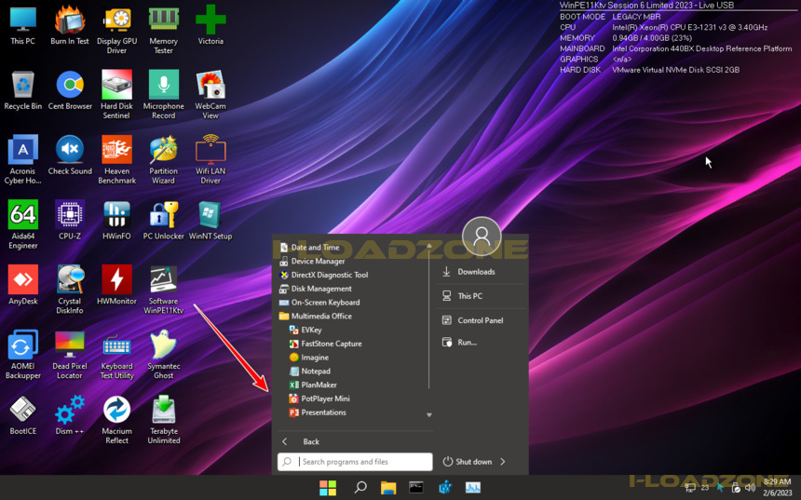The image size is (801, 500).
Task: Open Terabyte Unlimited shortcut
Action: coord(164,419)
